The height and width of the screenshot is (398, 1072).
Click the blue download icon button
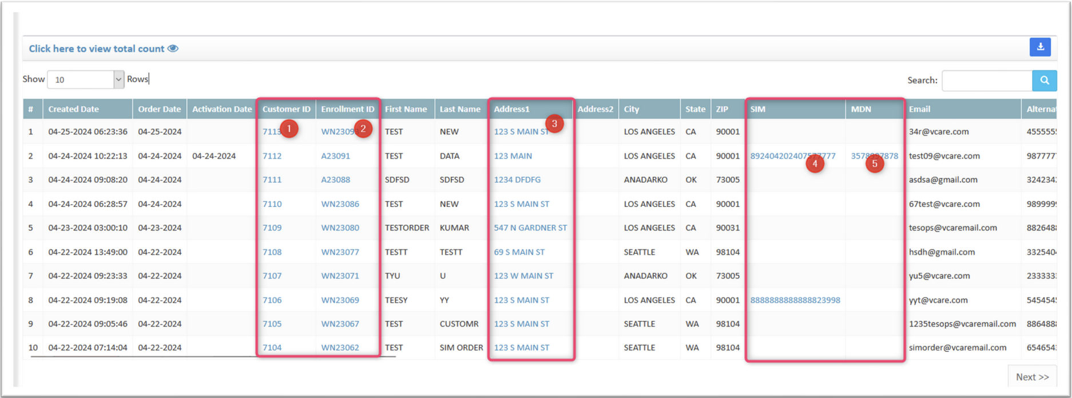click(x=1040, y=47)
